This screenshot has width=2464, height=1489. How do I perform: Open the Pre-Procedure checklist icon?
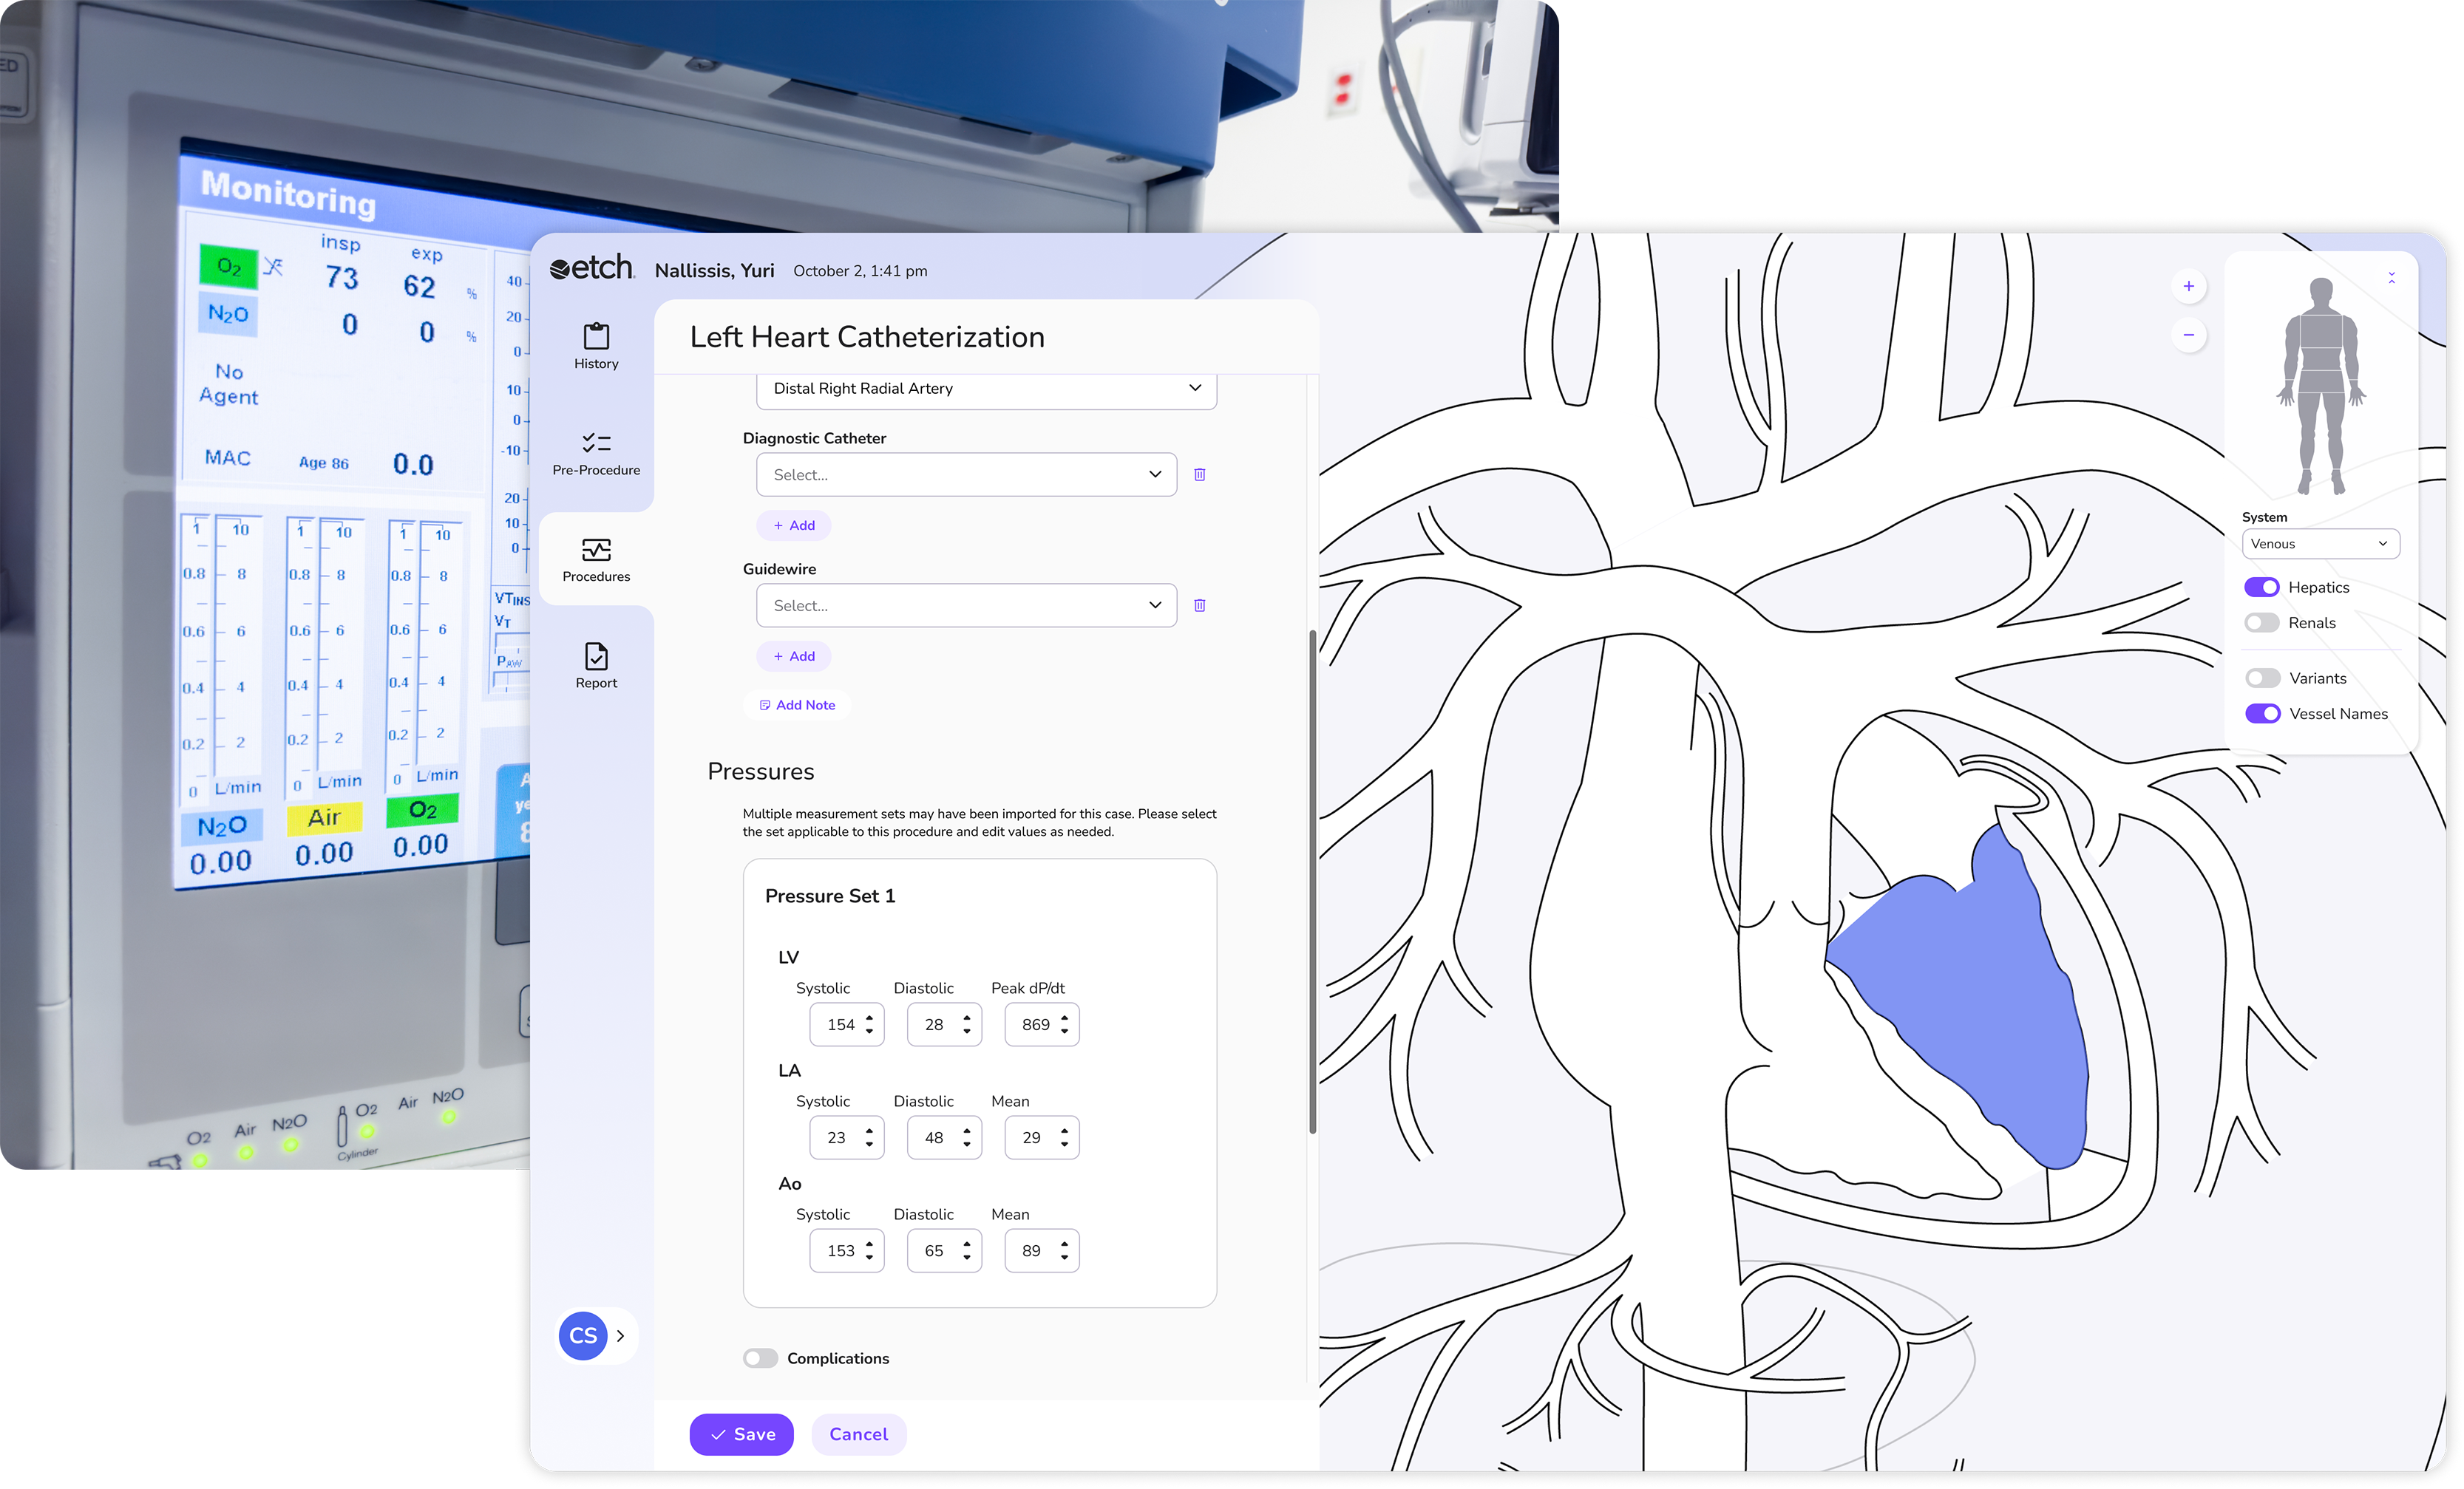596,443
